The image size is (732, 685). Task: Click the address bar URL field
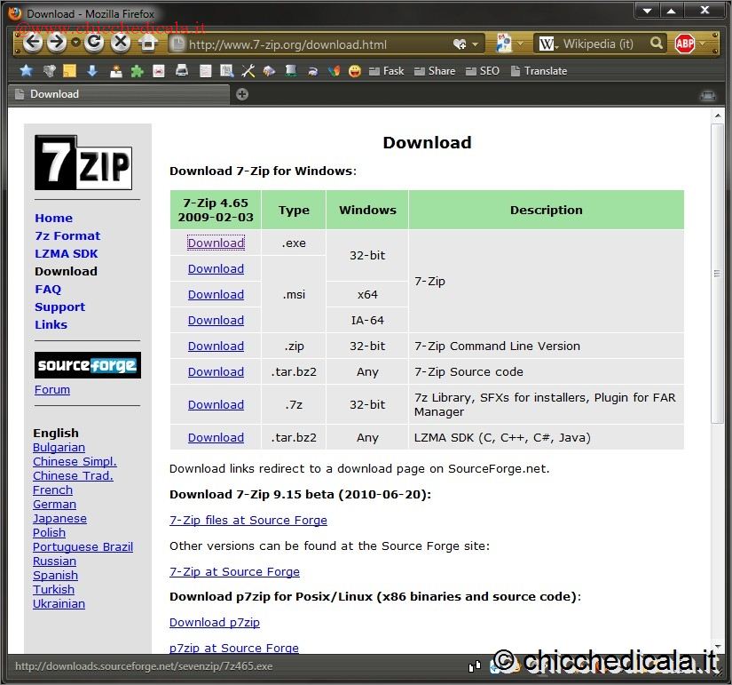pos(311,44)
